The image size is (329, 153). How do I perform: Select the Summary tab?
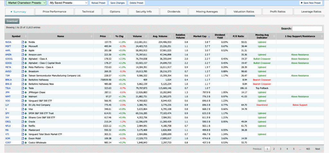point(20,12)
